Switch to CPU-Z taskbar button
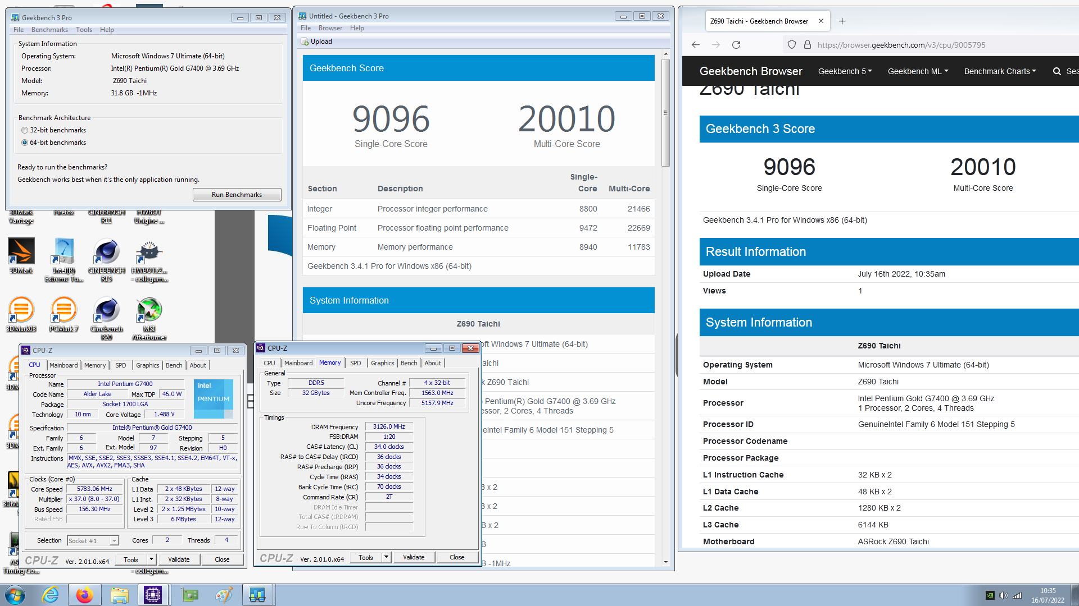This screenshot has width=1079, height=606. [153, 595]
